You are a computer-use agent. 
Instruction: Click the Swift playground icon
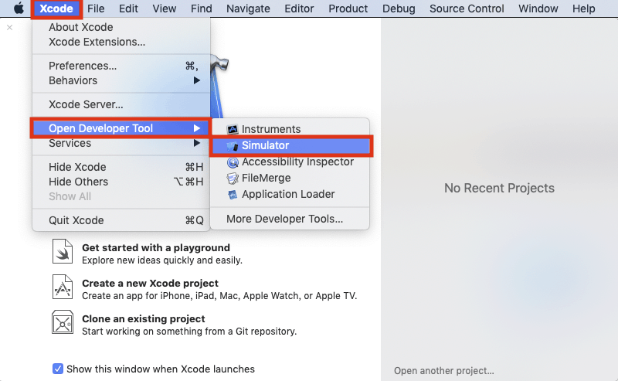tap(63, 252)
